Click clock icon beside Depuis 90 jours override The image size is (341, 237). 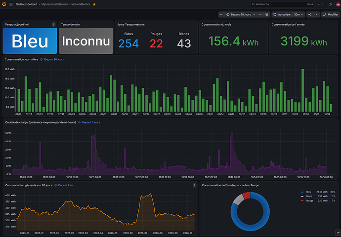coord(42,60)
